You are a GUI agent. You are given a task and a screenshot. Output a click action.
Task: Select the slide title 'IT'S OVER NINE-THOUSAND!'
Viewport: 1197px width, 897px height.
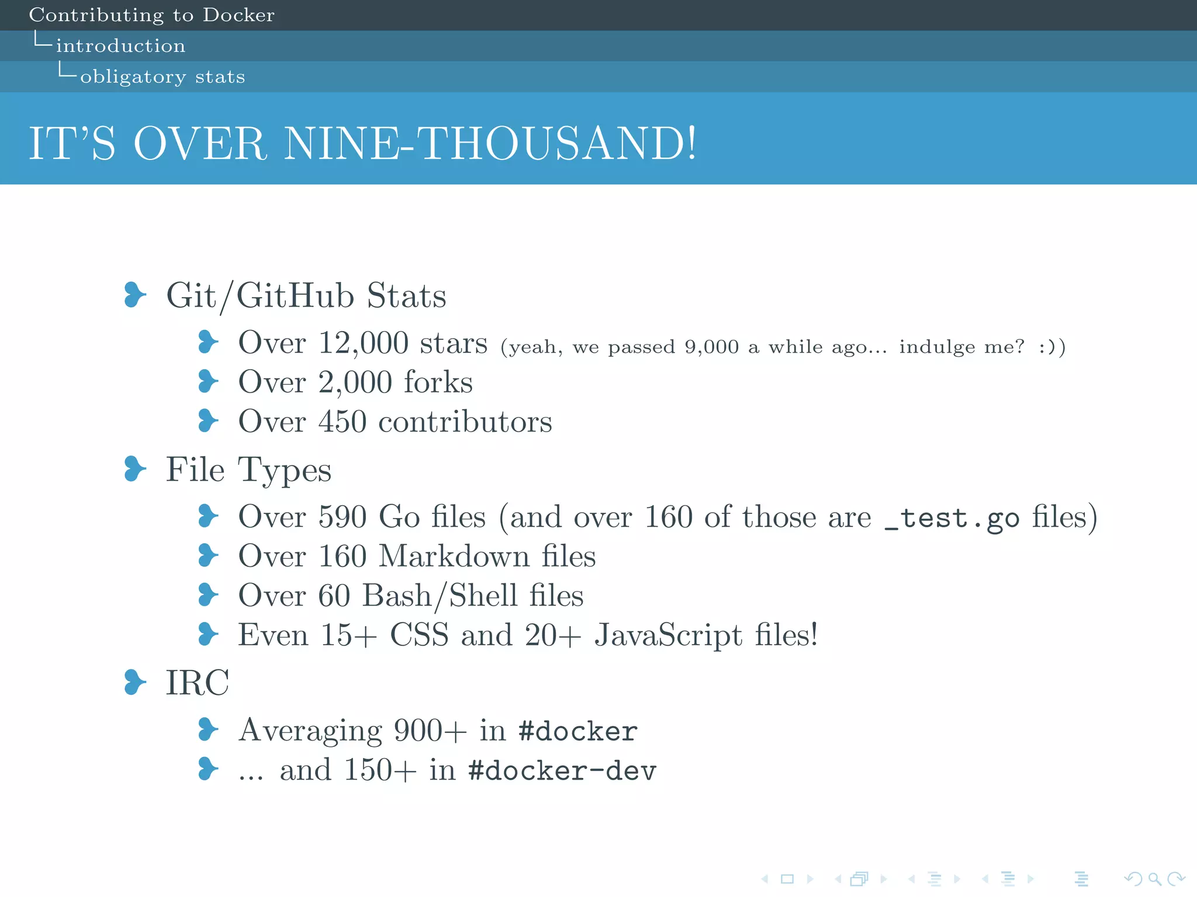[363, 142]
